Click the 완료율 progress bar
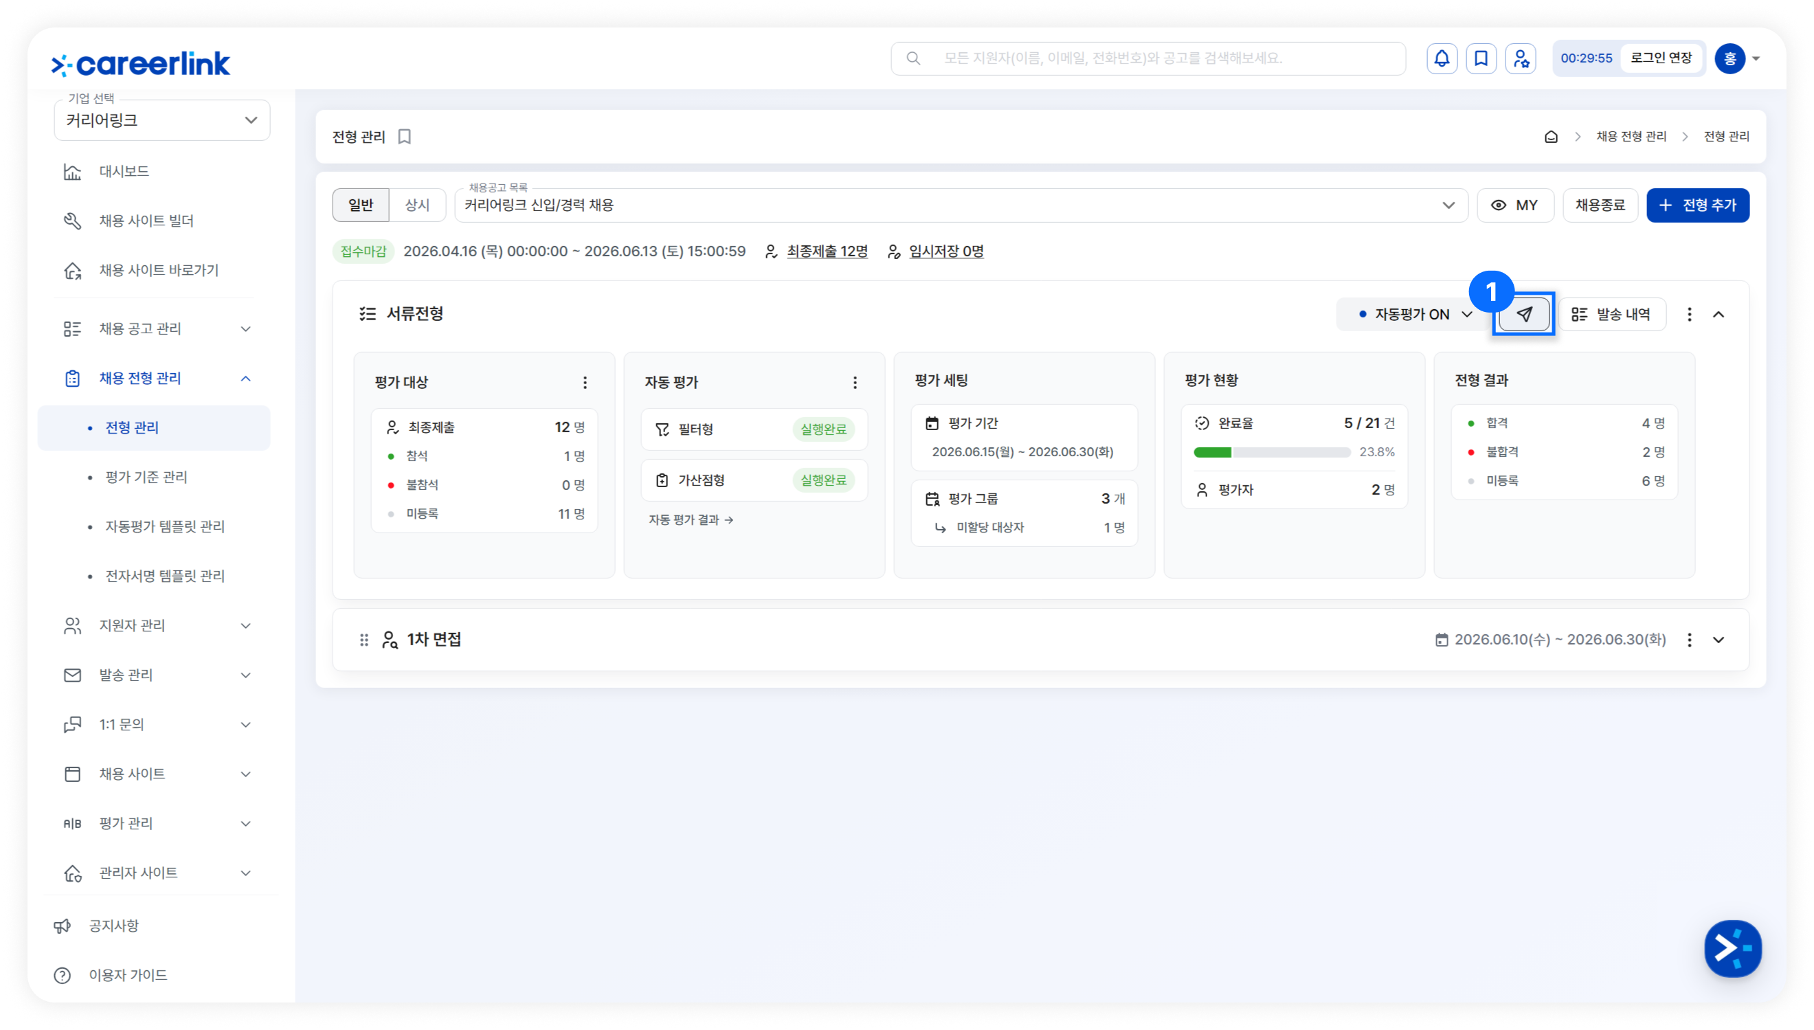 tap(1271, 453)
